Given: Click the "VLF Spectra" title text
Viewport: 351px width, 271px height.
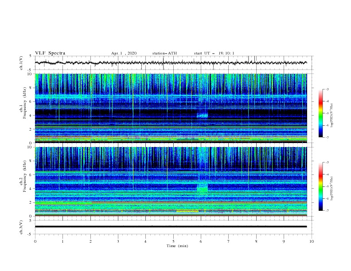Looking at the screenshot, I should click(x=50, y=53).
